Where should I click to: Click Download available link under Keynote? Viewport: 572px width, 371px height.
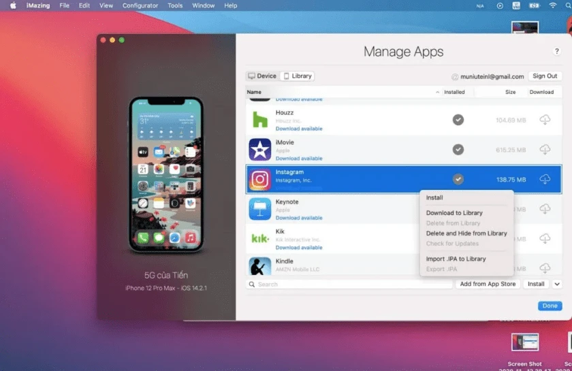(299, 218)
